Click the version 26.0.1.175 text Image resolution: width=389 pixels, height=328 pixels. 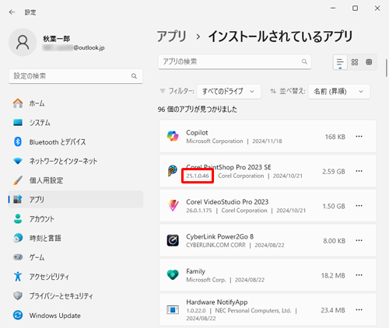[x=199, y=211]
